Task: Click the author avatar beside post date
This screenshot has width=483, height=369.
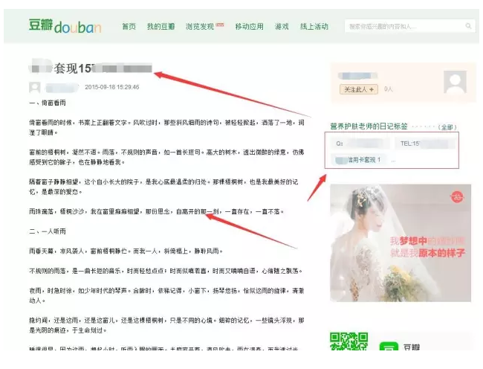Action: (x=35, y=86)
